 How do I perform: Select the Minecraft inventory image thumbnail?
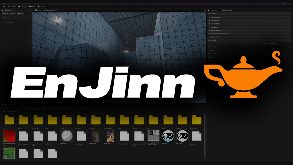(x=154, y=135)
